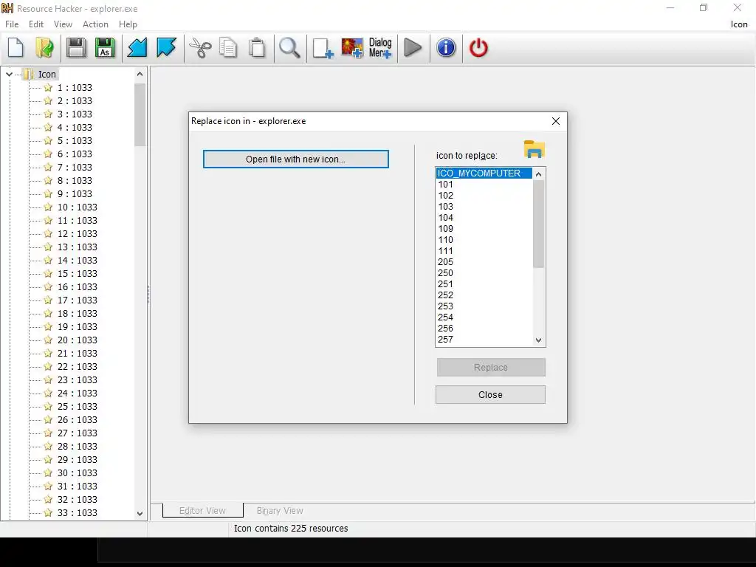Click the panel splitter grip handle

coord(148,294)
